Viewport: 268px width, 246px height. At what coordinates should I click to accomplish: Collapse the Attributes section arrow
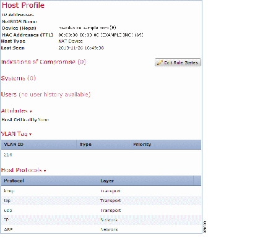31,111
